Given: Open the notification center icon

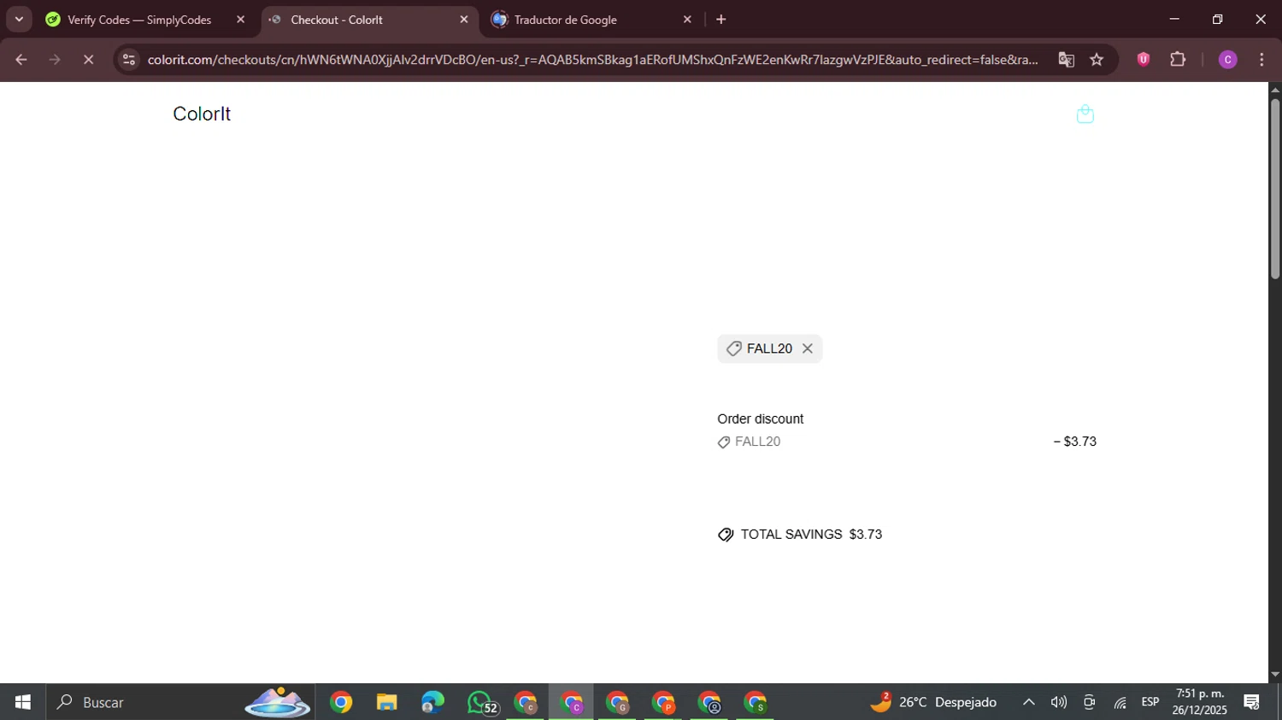Looking at the screenshot, I should point(1252,702).
